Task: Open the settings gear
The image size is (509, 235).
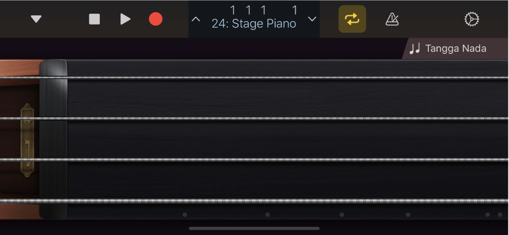Action: click(x=471, y=19)
